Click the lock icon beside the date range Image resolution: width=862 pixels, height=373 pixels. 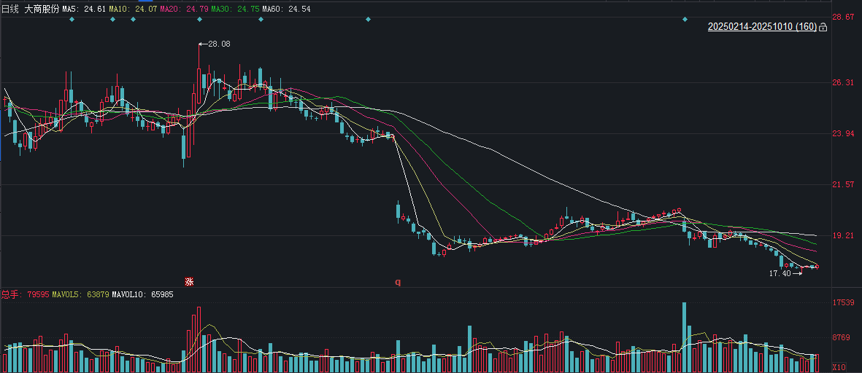tap(823, 27)
